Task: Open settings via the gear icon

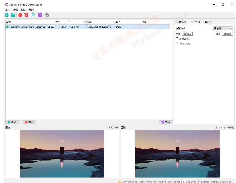Action: 47,15
